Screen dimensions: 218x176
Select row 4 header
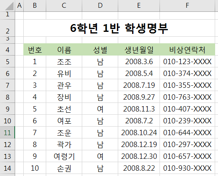click(x=7, y=49)
